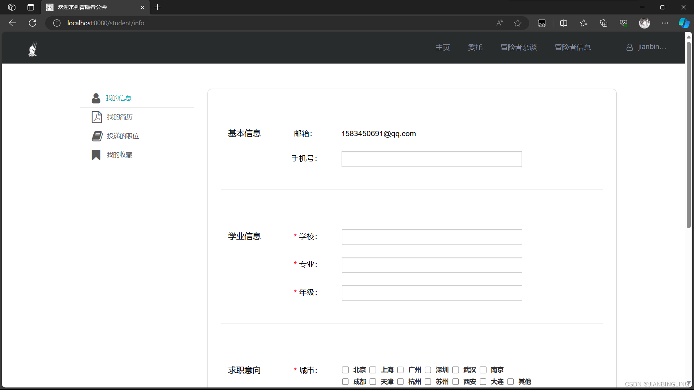Refresh the page with reload icon
This screenshot has height=390, width=694.
pyautogui.click(x=33, y=23)
